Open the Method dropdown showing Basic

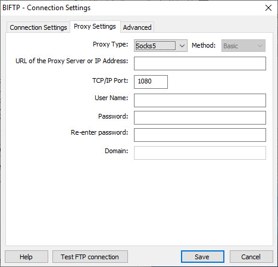coord(243,46)
